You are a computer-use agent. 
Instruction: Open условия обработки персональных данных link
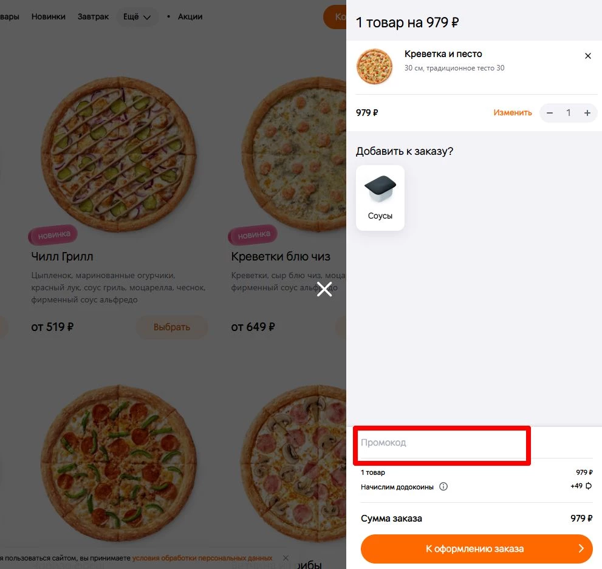[202, 557]
